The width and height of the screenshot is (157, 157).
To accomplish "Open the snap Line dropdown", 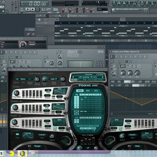I will 102,9.
